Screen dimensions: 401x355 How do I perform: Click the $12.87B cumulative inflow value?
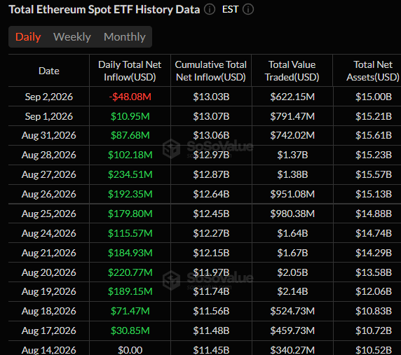point(211,174)
